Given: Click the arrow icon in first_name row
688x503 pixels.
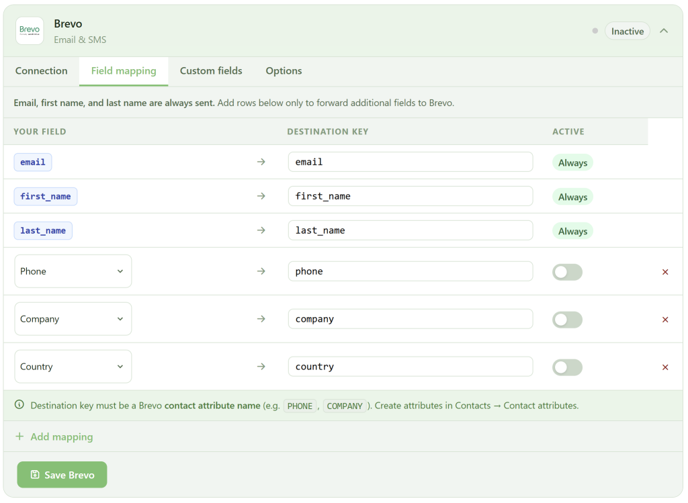Looking at the screenshot, I should 261,196.
